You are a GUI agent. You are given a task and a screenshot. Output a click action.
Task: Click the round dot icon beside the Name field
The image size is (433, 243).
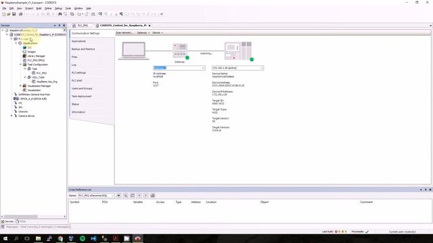click(x=119, y=195)
